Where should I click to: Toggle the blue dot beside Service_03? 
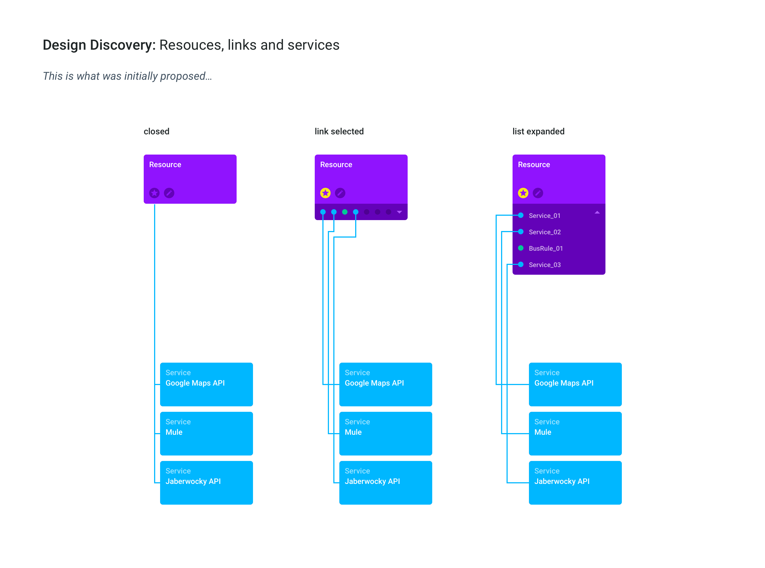(521, 264)
